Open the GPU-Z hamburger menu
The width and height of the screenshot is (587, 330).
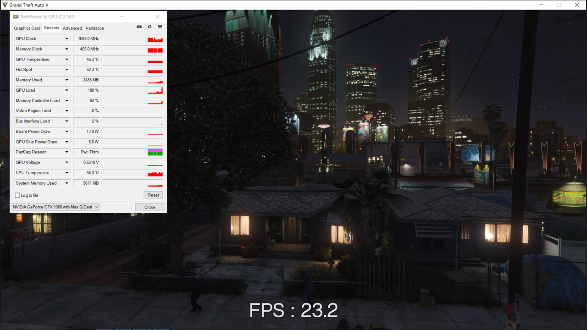coord(160,27)
